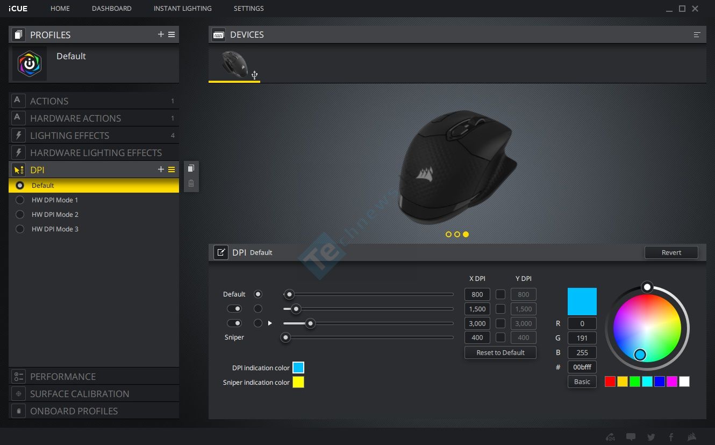The width and height of the screenshot is (715, 445).
Task: Open the 24-hour support phone icon
Action: pos(610,437)
